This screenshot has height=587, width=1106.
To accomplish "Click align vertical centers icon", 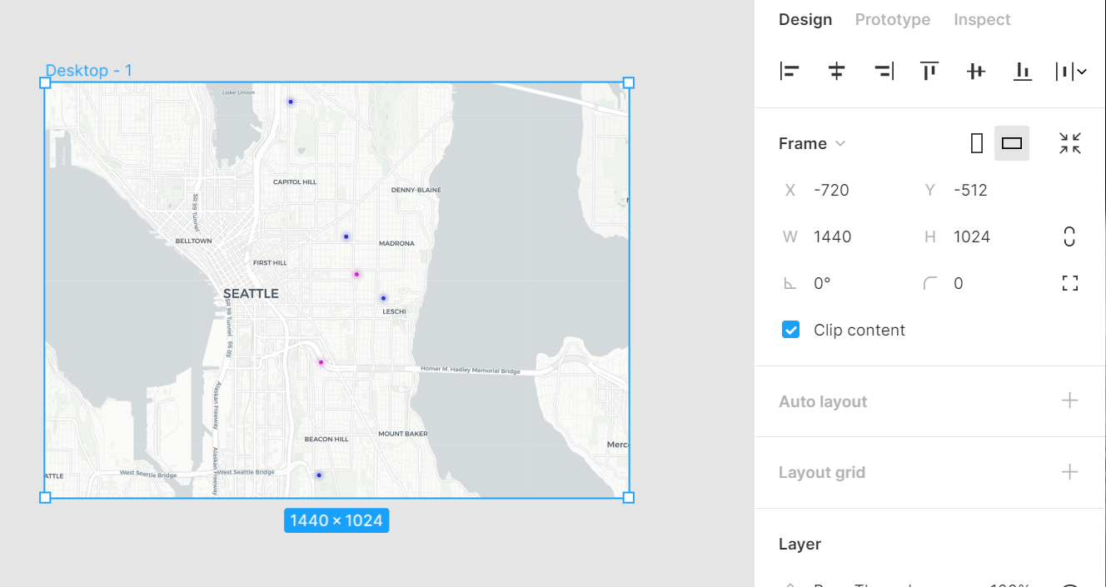I will coord(976,72).
